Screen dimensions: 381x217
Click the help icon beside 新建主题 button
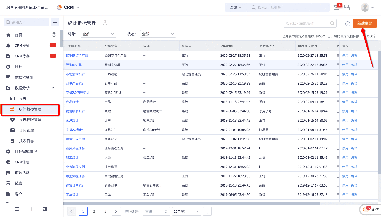[x=348, y=24]
